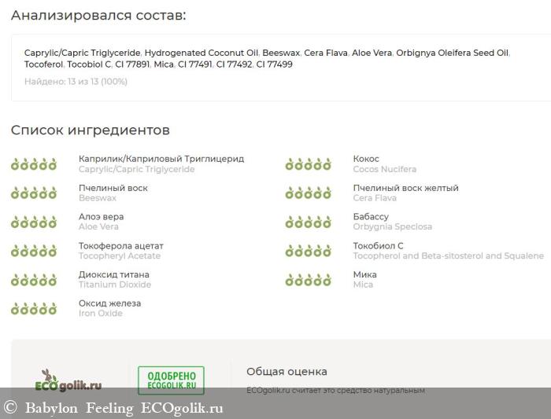This screenshot has width=551, height=419.
Task: Open the Caprylic/Capric Triglyceride composition link
Action: [82, 53]
